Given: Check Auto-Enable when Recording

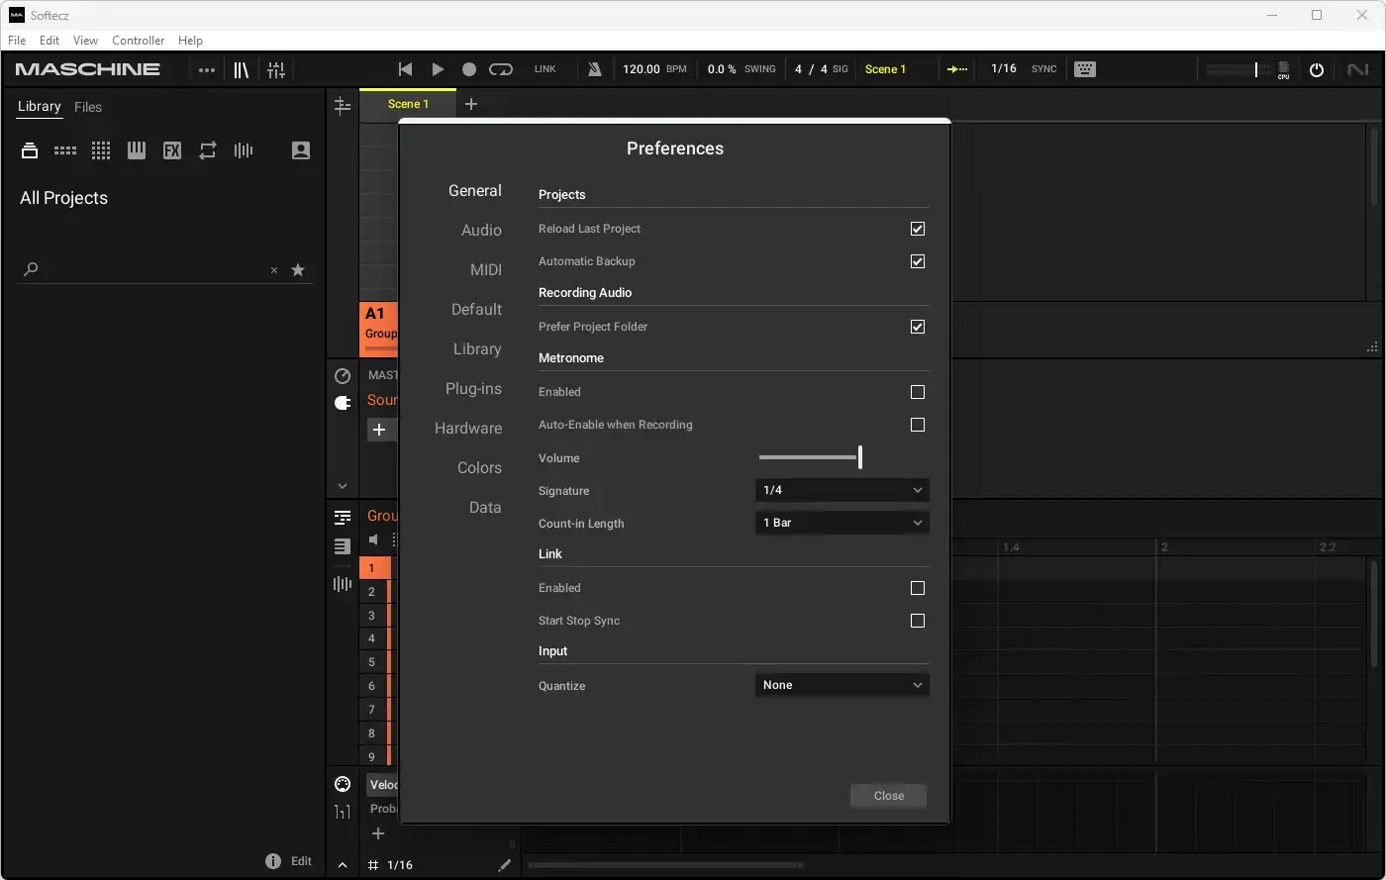Looking at the screenshot, I should (x=918, y=425).
